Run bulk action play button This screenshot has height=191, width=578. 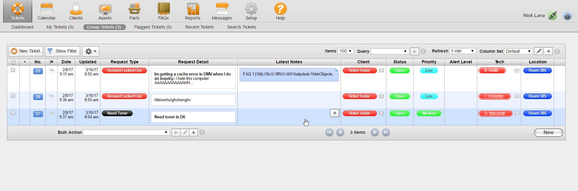[x=176, y=133]
